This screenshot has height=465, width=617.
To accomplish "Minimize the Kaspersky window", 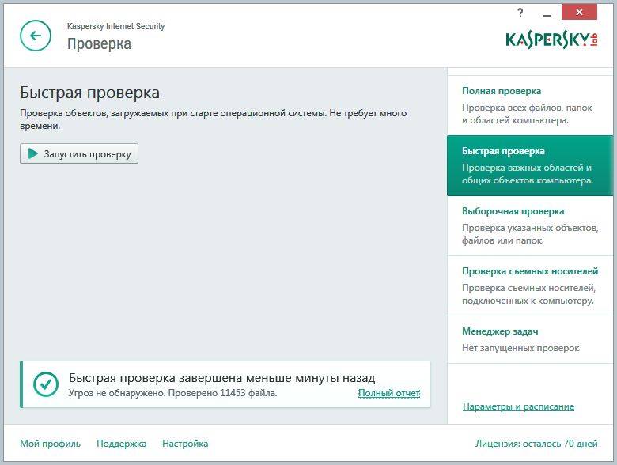I will [547, 14].
